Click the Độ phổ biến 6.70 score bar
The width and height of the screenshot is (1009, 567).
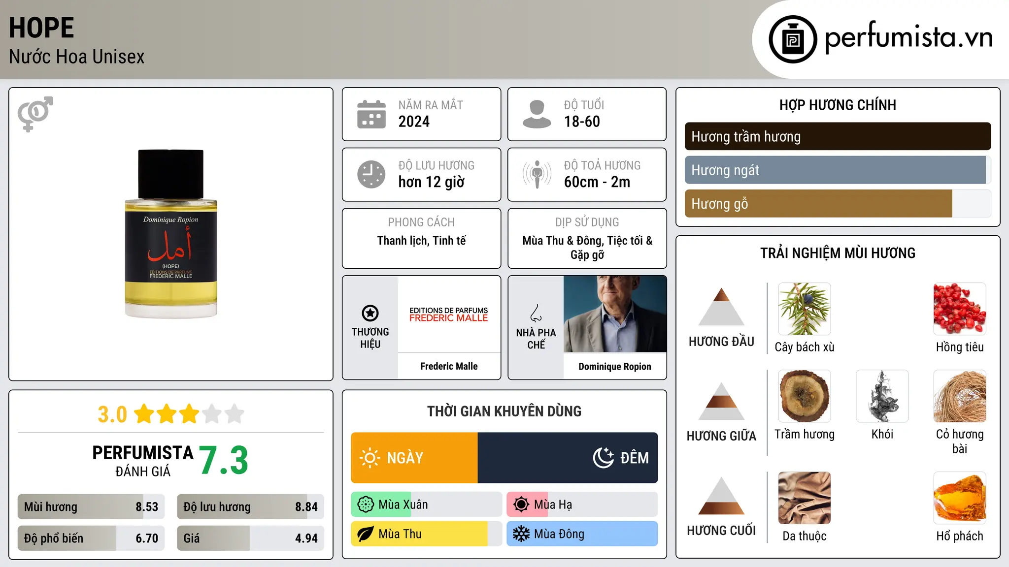tap(91, 538)
